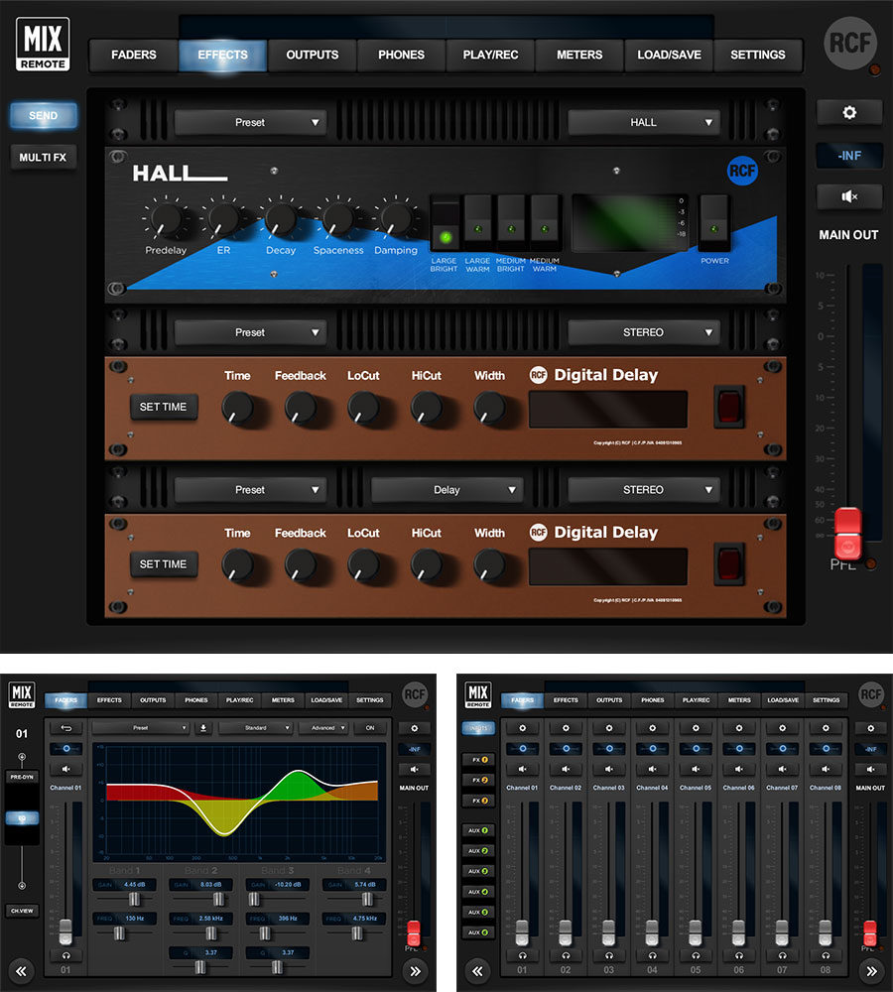
Task: Open STEREO dropdown beside the Delay dropdown
Action: [644, 490]
